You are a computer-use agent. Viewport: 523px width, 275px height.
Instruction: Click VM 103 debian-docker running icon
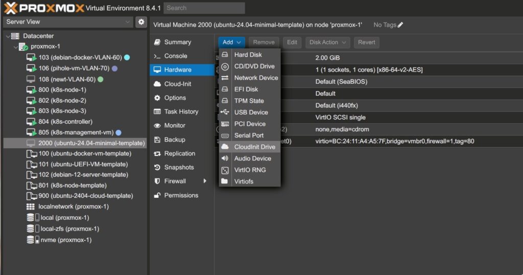(31, 58)
